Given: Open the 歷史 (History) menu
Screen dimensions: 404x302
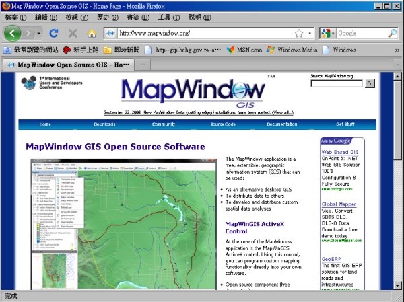Looking at the screenshot, I should tap(108, 17).
